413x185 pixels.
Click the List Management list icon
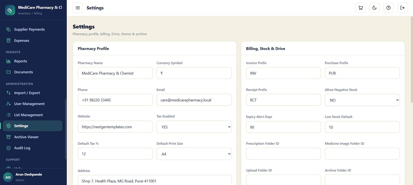coord(9,115)
